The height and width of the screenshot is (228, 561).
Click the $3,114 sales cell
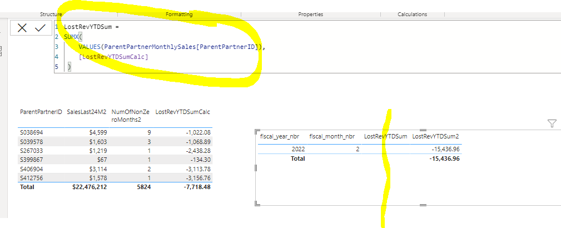click(99, 169)
